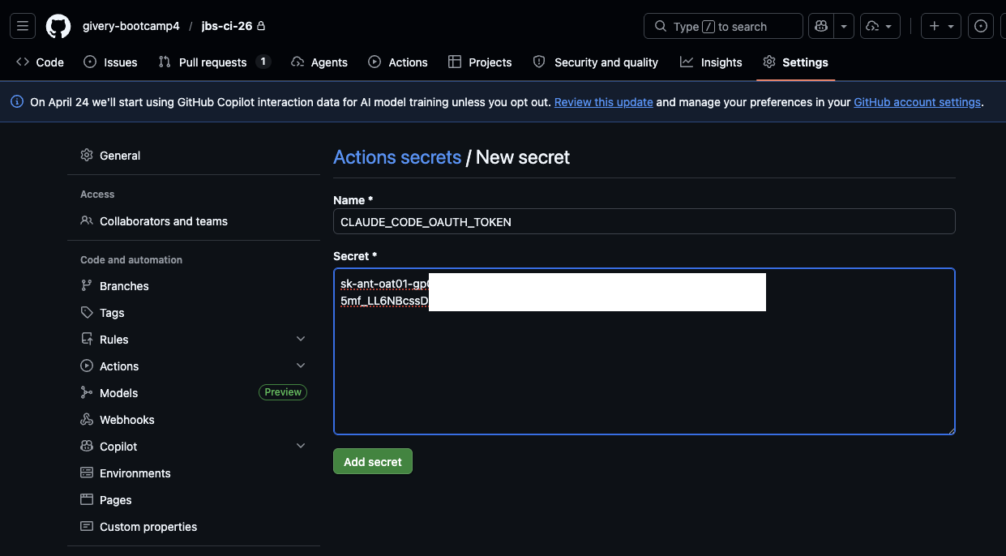Click the General sidebar gear icon
Image resolution: width=1006 pixels, height=556 pixels.
point(87,155)
